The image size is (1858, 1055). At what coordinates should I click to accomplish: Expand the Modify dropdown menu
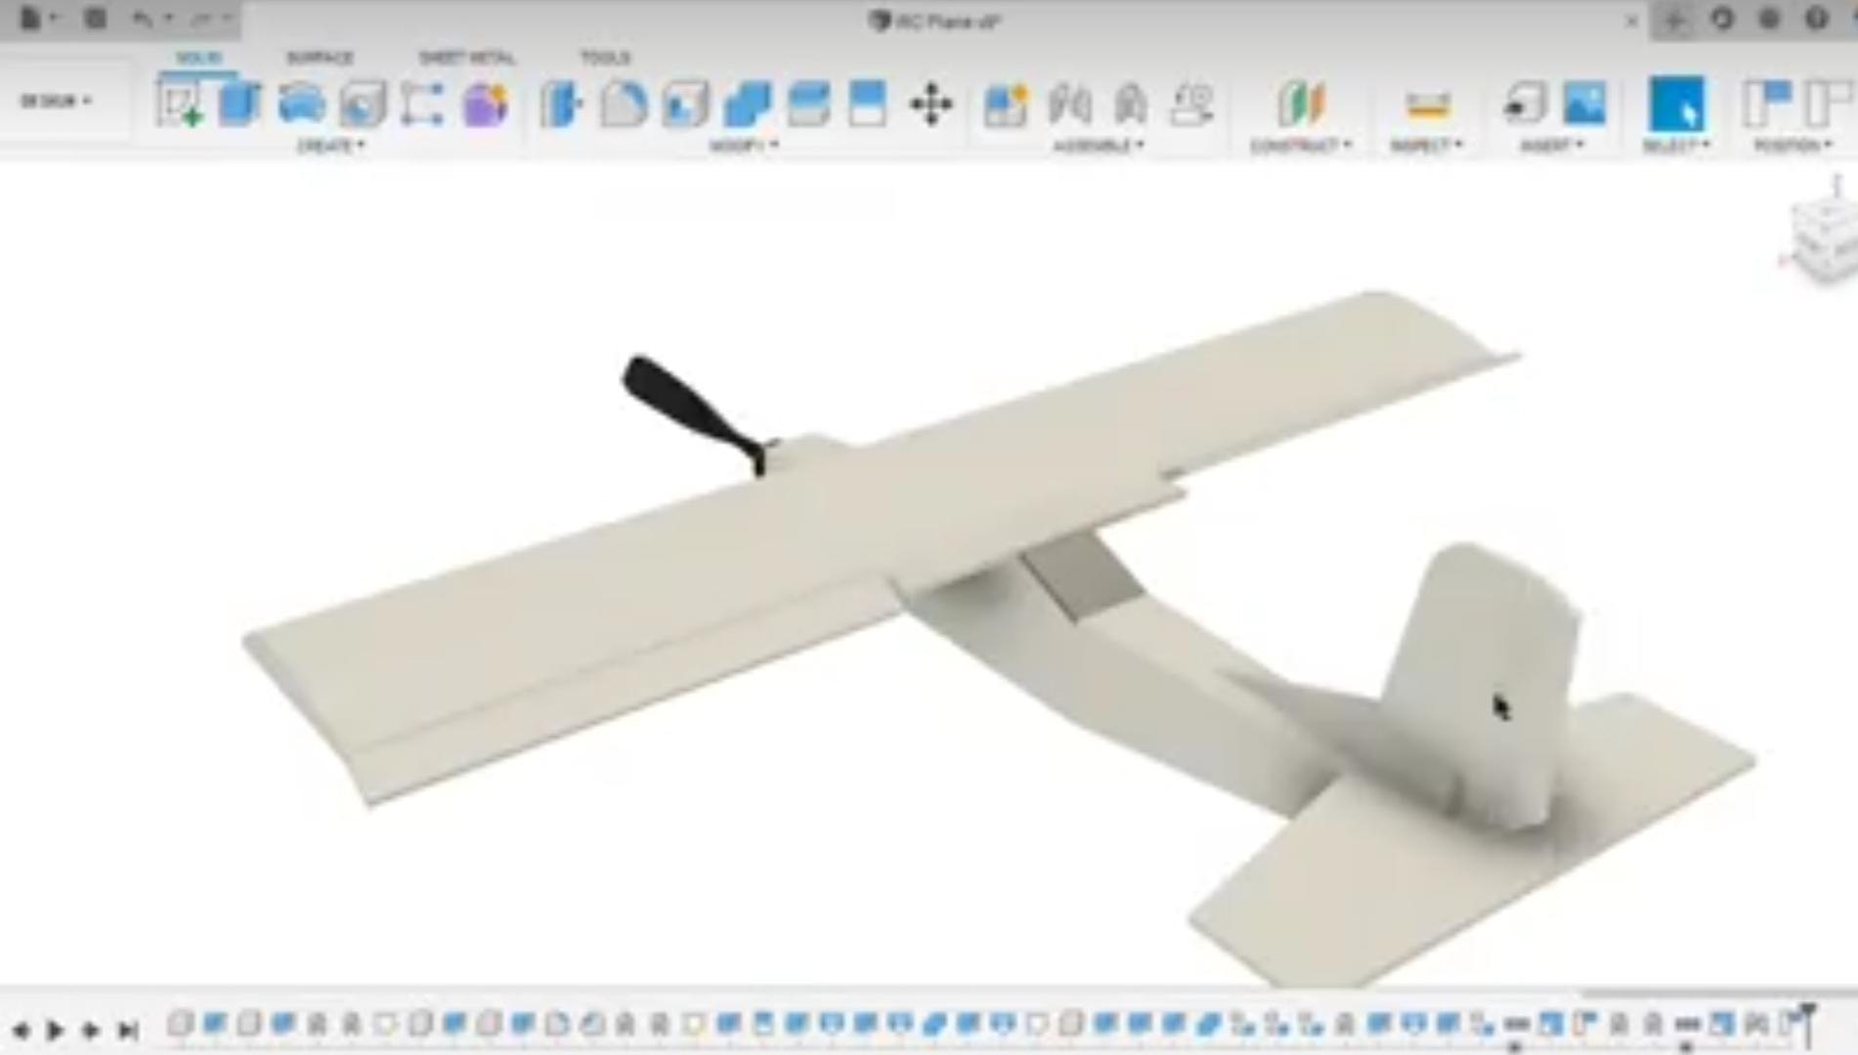744,146
